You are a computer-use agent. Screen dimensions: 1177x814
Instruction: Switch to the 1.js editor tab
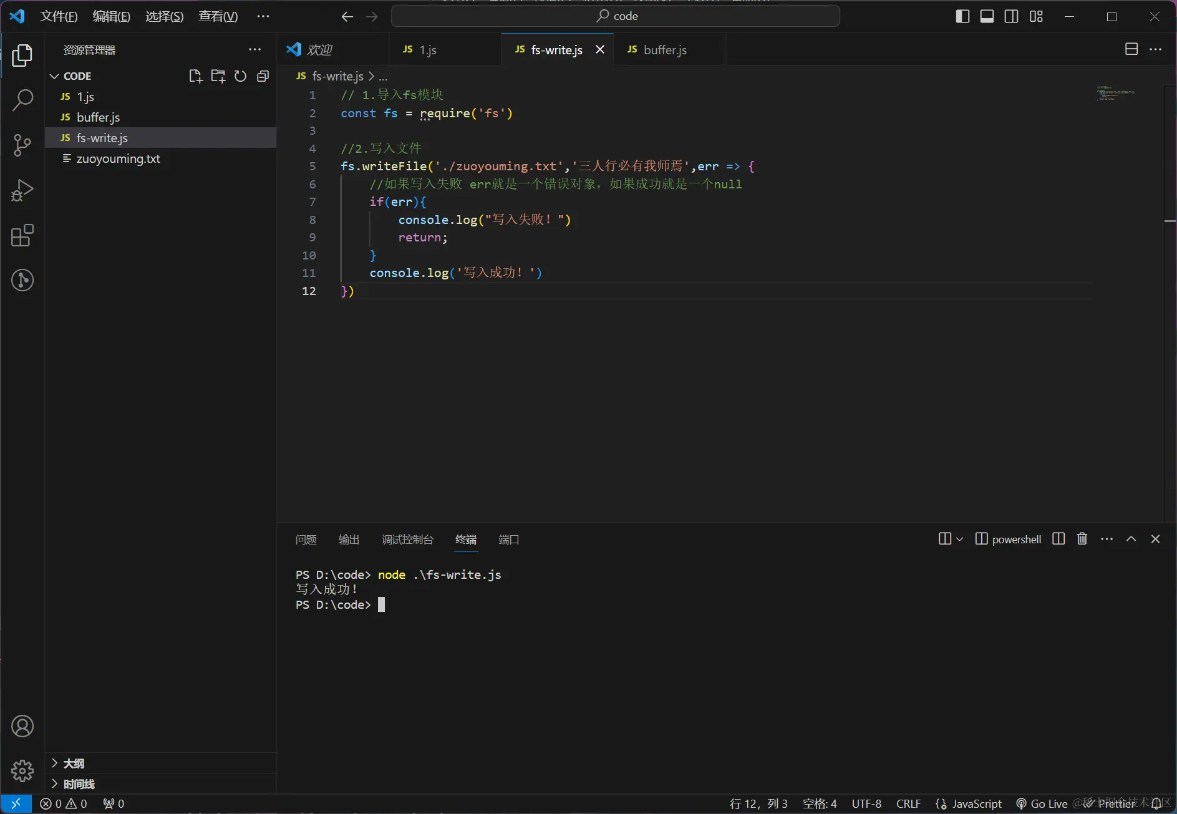point(445,50)
